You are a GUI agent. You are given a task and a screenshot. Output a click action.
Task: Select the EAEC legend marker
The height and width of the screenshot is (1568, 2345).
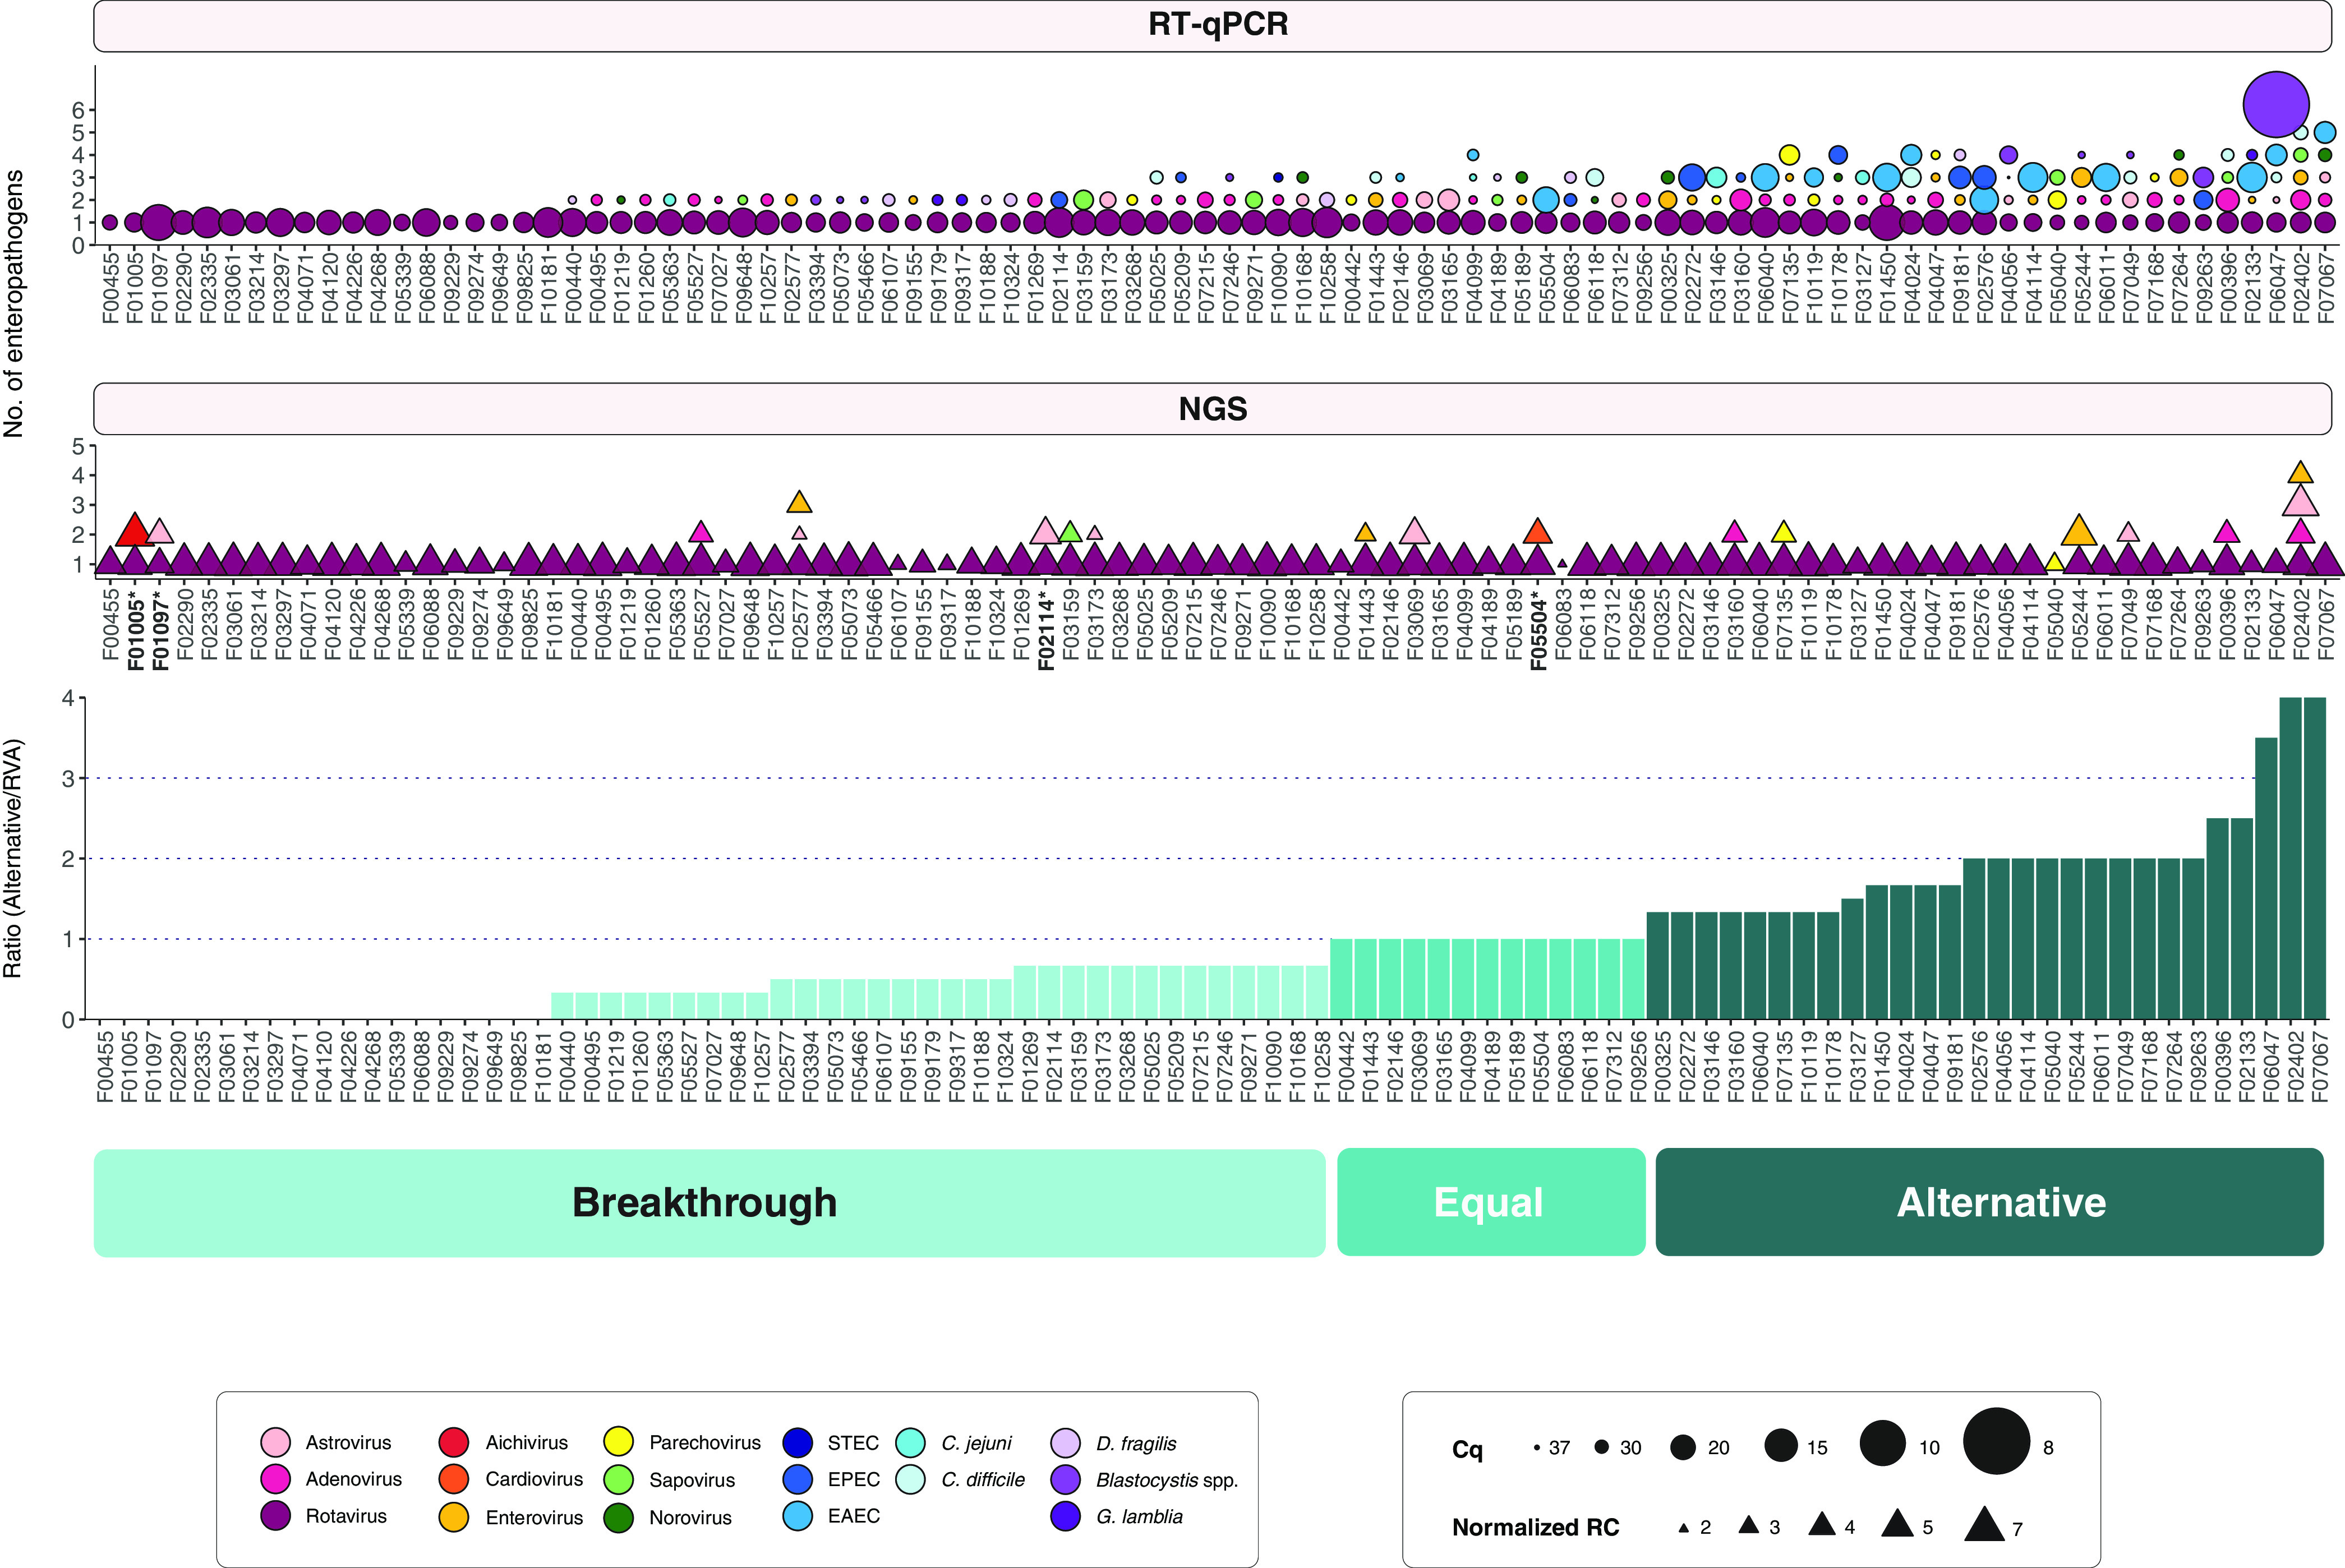click(798, 1516)
